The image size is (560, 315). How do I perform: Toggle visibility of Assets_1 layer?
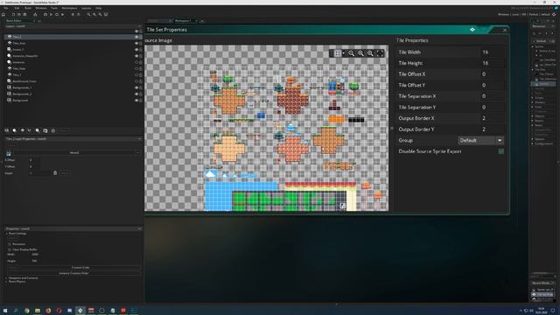[136, 50]
